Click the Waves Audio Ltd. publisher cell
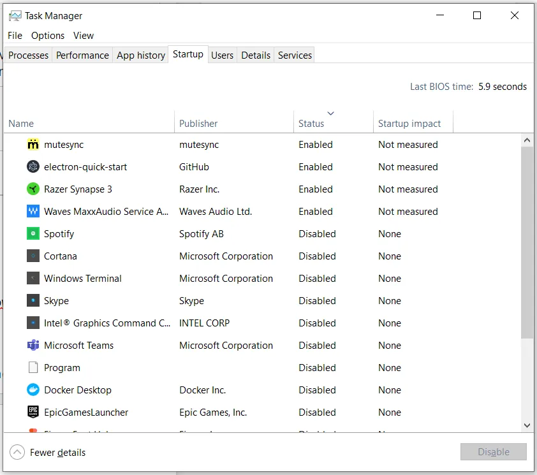Screen dimensions: 537x475 (216, 211)
